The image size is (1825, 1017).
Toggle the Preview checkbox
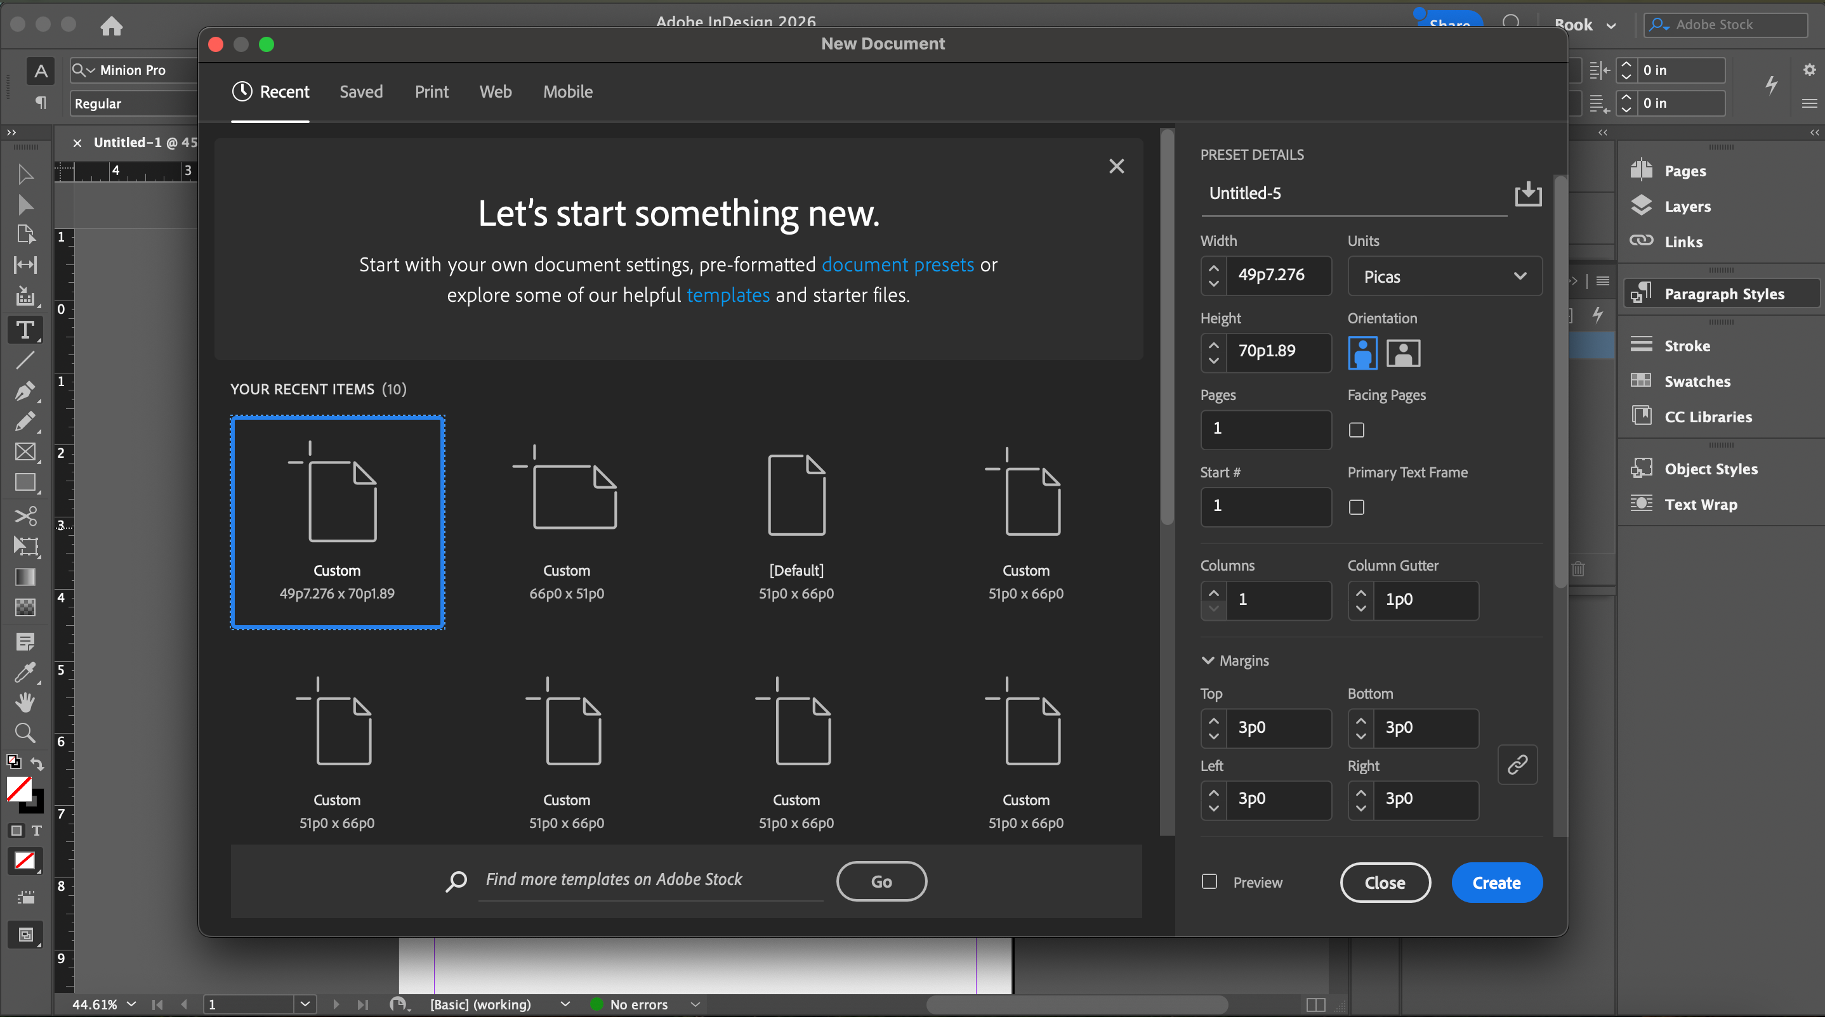coord(1209,881)
